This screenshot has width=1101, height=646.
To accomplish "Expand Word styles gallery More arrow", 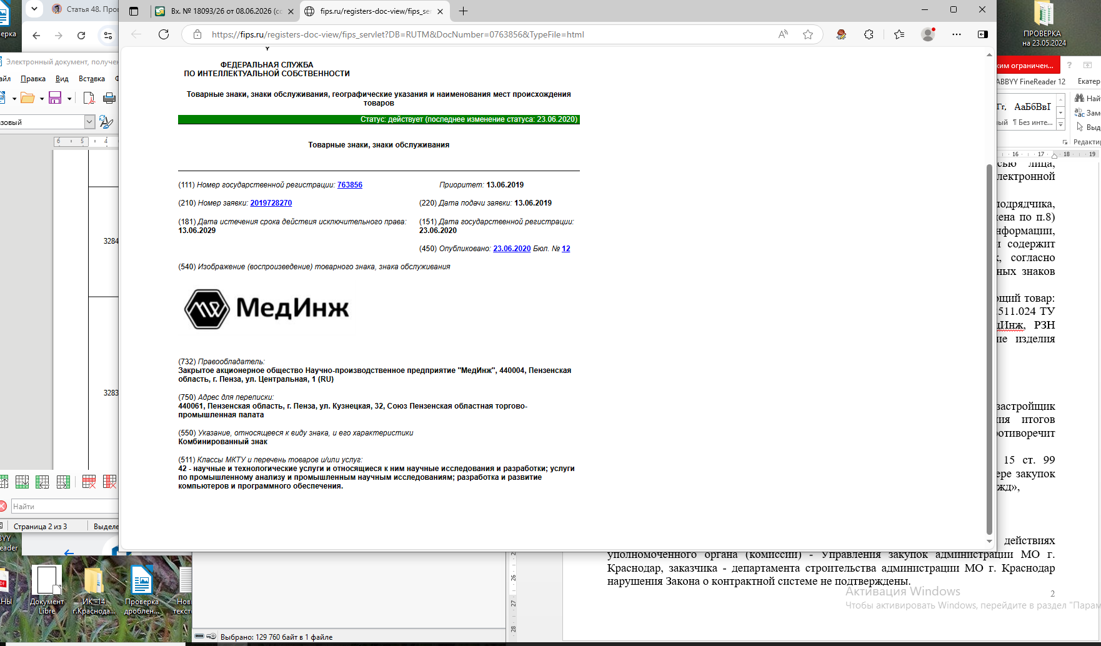I will 1060,125.
